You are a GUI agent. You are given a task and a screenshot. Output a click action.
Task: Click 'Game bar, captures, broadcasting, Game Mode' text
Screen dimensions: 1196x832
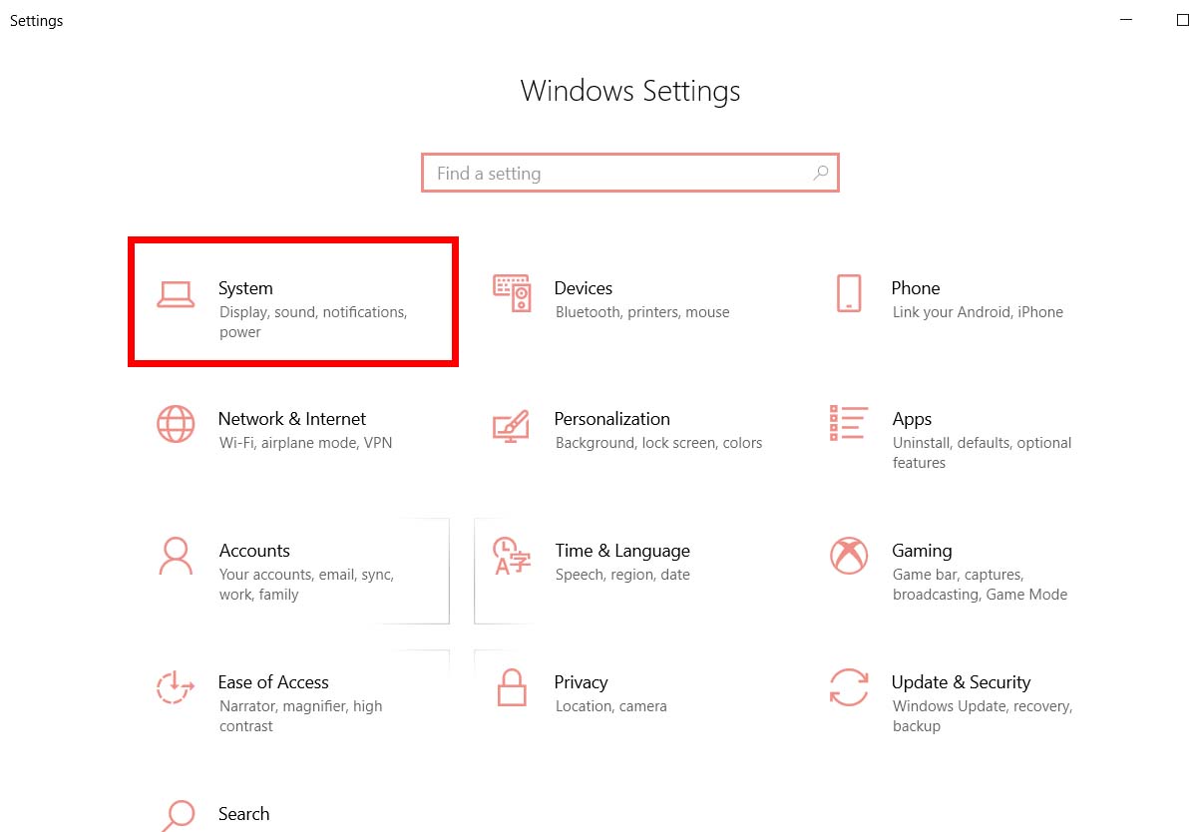pyautogui.click(x=981, y=585)
